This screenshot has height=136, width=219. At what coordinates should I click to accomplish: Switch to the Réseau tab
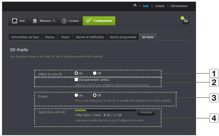click(x=50, y=37)
